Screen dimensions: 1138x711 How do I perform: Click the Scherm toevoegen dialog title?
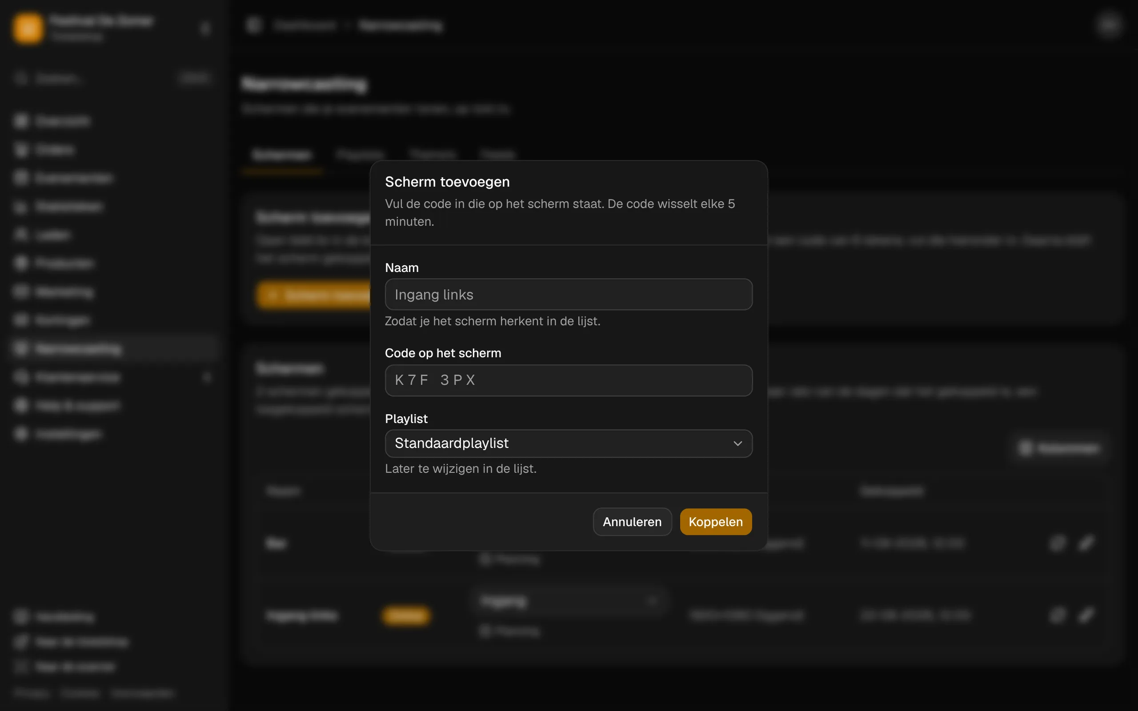point(447,181)
